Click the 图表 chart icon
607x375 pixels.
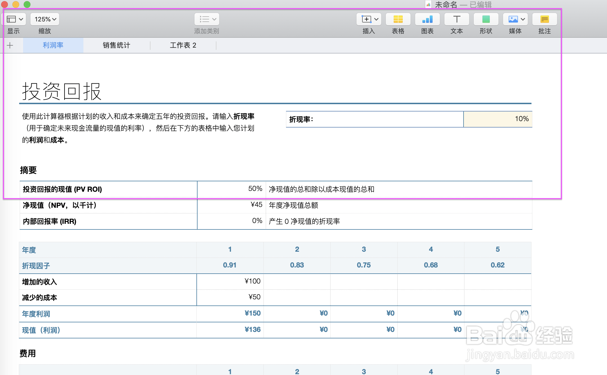(427, 19)
